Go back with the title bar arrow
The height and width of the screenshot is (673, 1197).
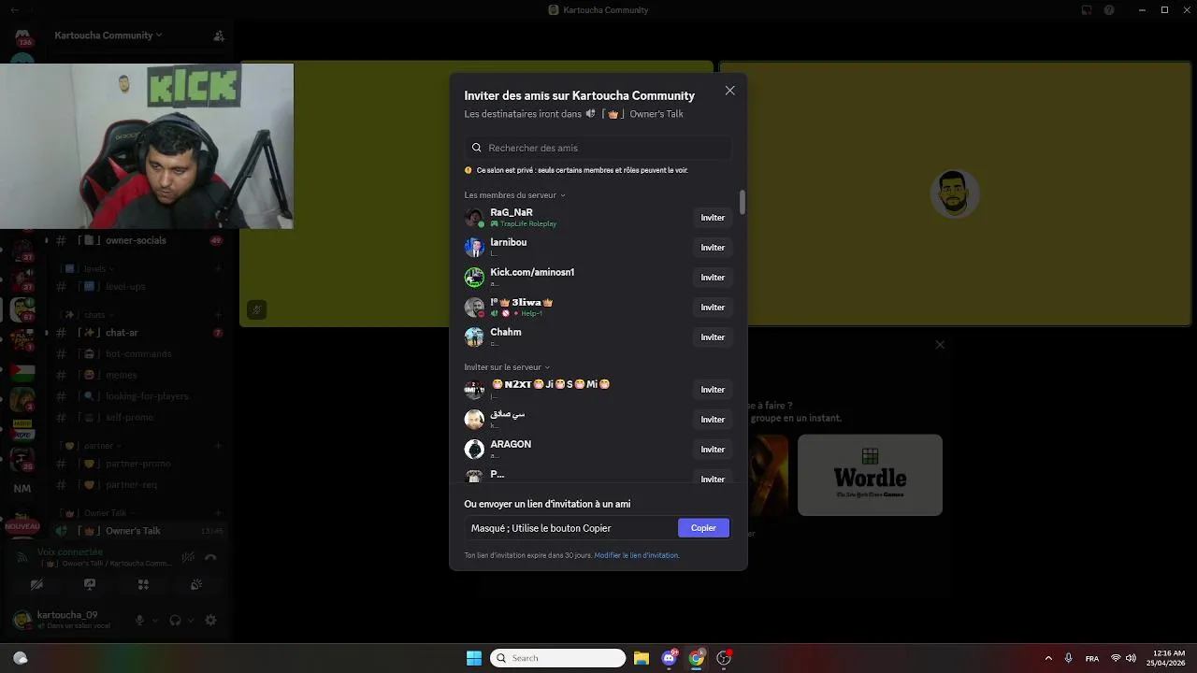coord(13,10)
